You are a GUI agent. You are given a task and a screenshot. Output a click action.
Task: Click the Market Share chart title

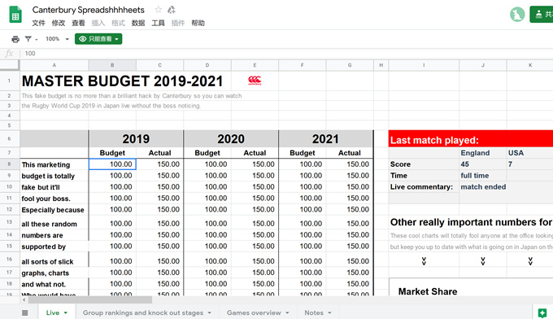pos(428,291)
